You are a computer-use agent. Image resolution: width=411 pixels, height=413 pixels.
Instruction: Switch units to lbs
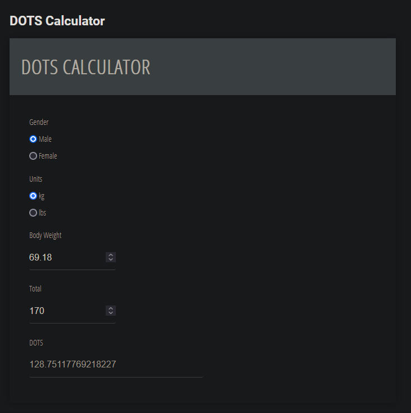point(33,213)
